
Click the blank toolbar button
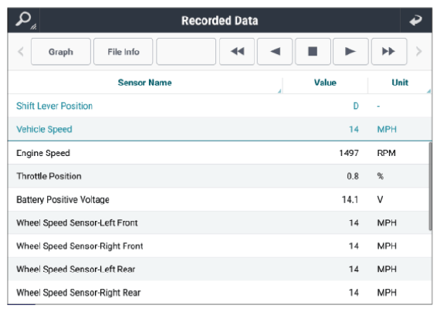coord(186,52)
